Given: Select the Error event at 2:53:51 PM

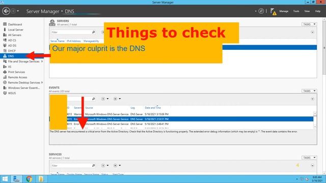Looking at the screenshot, I should click(181, 119).
